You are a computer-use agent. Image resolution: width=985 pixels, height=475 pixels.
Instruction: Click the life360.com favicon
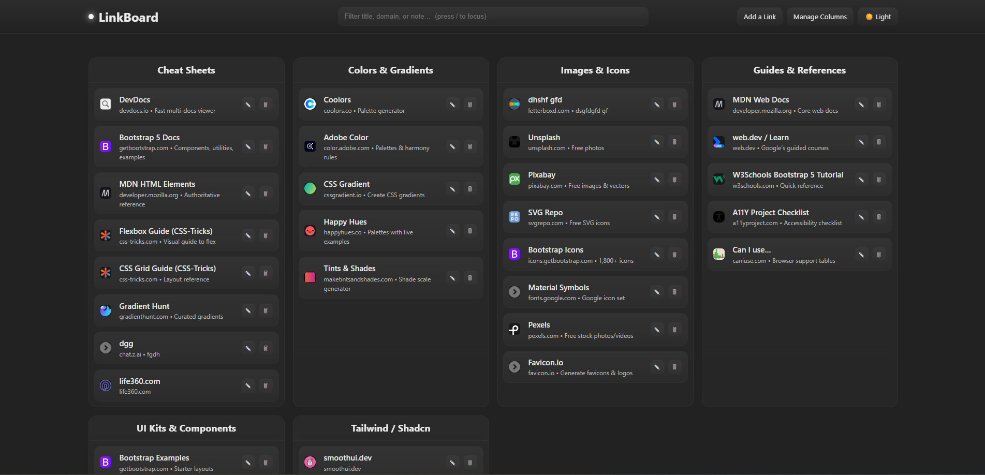(106, 385)
